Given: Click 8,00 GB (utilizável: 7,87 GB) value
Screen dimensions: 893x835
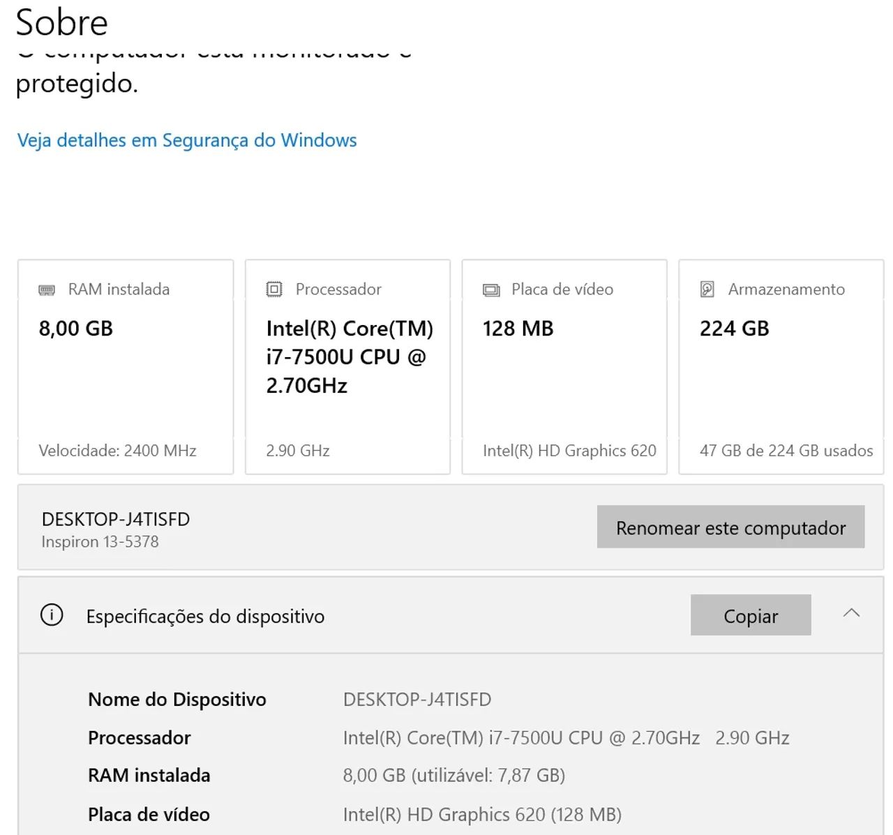Looking at the screenshot, I should tap(454, 775).
